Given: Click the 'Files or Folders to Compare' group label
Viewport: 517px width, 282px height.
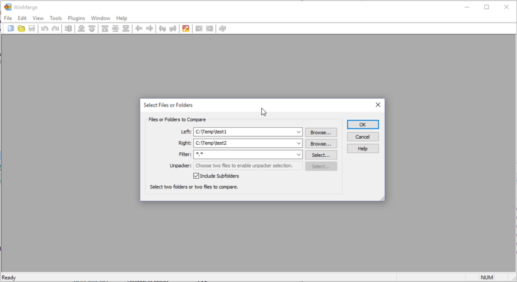Looking at the screenshot, I should tap(177, 119).
